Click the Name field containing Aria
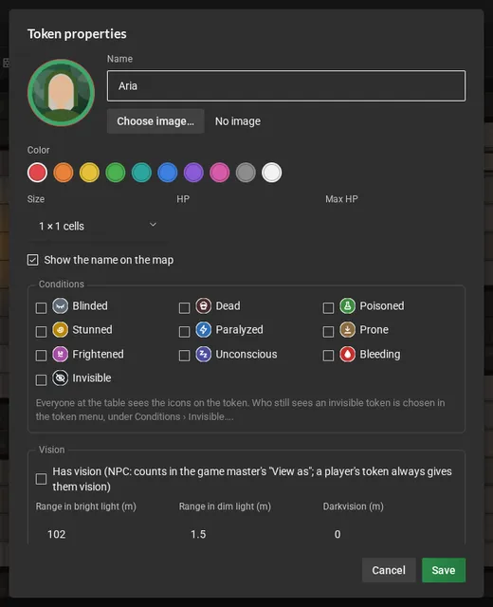 (286, 86)
